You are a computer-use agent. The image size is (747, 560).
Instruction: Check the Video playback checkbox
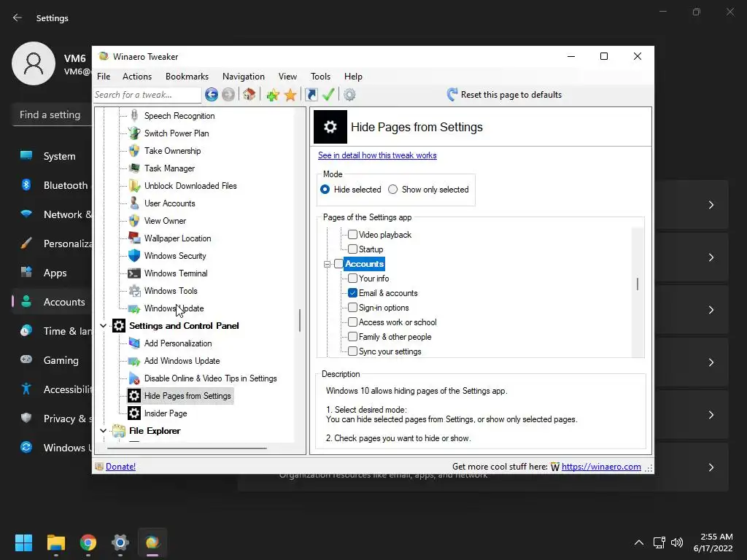352,234
